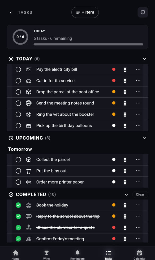The image size is (155, 260).
Task: Open the three-dot menu for Put the bins out
Action: [x=138, y=171]
